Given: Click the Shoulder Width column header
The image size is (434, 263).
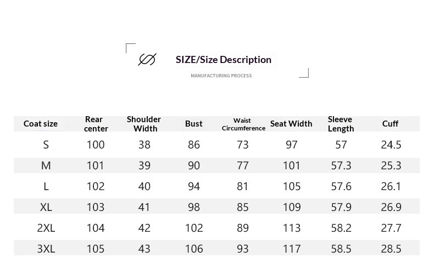Looking at the screenshot, I should (x=144, y=124).
